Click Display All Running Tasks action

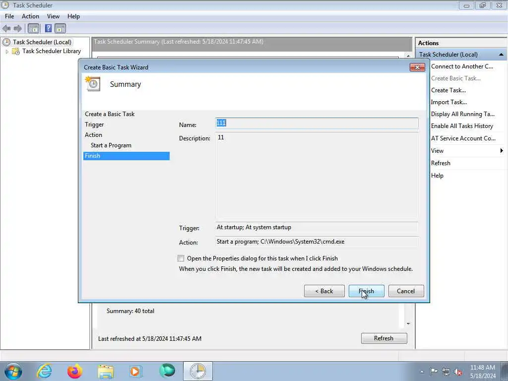463,114
